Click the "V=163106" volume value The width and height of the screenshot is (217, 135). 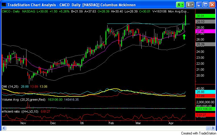[159, 11]
